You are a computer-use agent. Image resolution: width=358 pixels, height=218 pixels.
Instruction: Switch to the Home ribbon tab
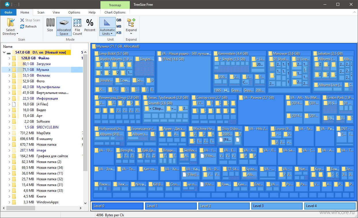25,12
